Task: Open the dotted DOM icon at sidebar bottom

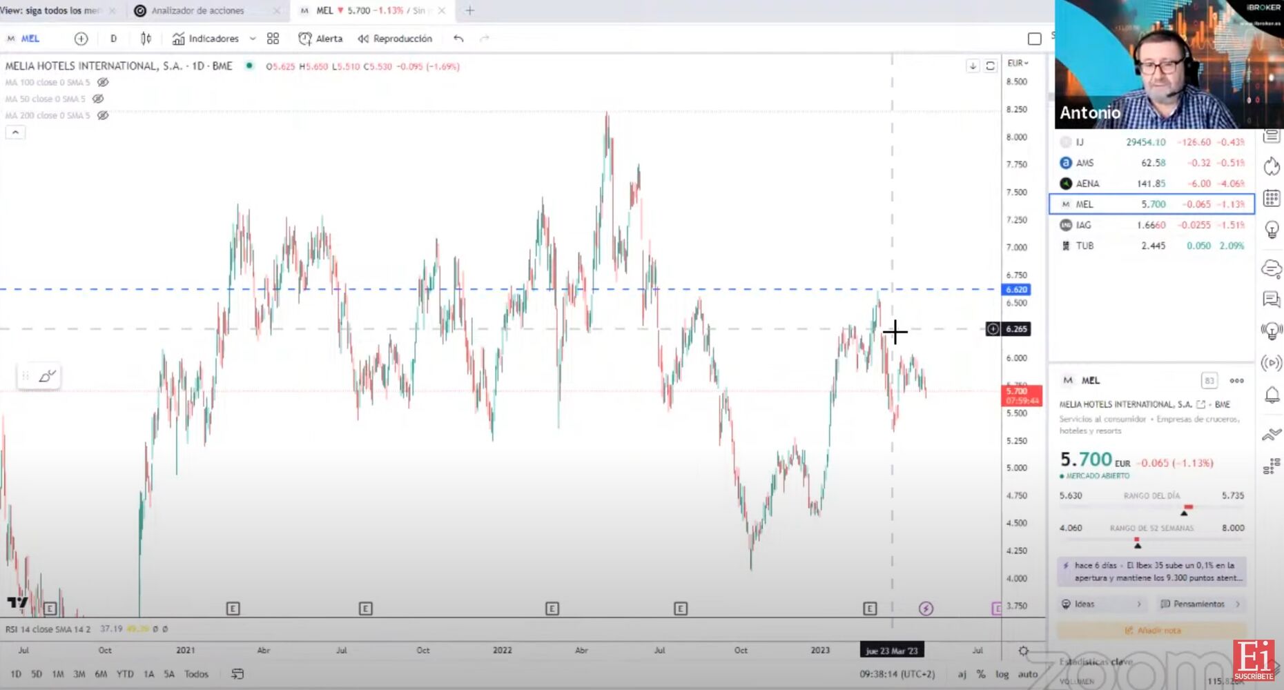Action: pyautogui.click(x=1272, y=467)
